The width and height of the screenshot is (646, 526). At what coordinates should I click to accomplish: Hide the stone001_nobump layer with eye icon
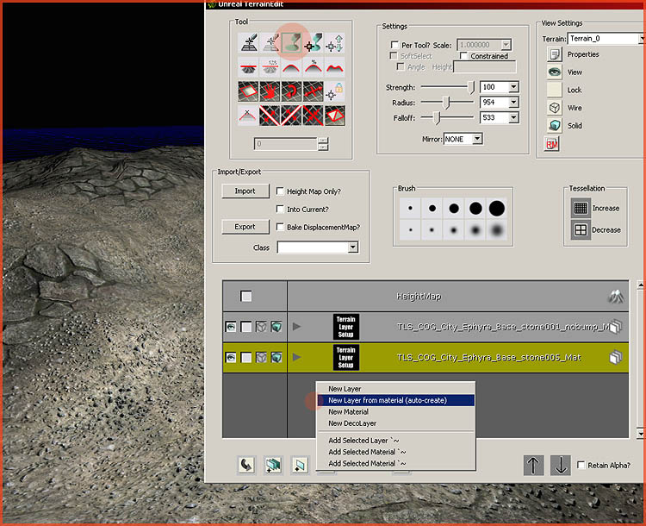(x=231, y=327)
